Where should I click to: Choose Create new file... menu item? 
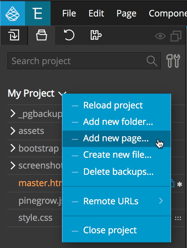coord(117,155)
